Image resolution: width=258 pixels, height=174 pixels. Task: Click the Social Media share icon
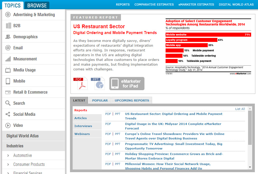click(8, 114)
